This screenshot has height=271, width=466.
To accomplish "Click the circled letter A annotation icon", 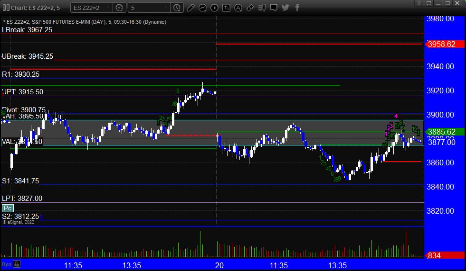I will (238, 8).
